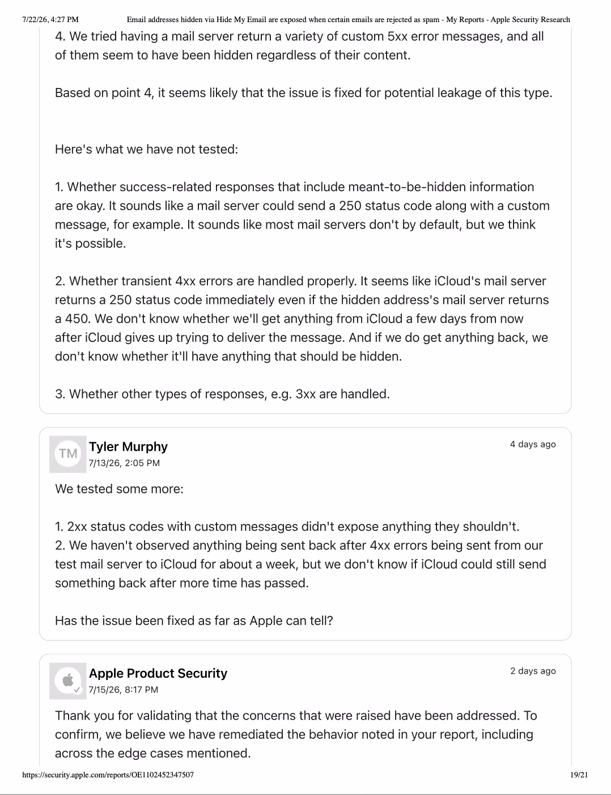Click the page title header text
This screenshot has width=611, height=795.
click(x=349, y=19)
